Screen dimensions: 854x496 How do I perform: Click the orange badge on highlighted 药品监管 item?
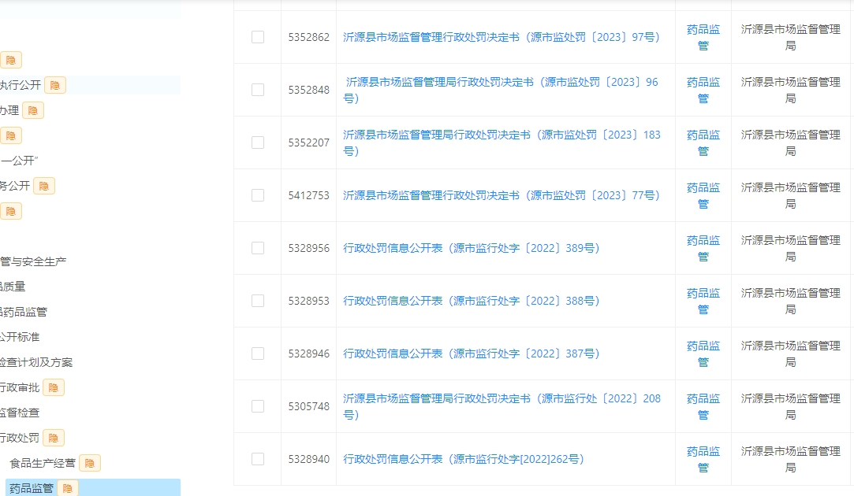(x=67, y=488)
